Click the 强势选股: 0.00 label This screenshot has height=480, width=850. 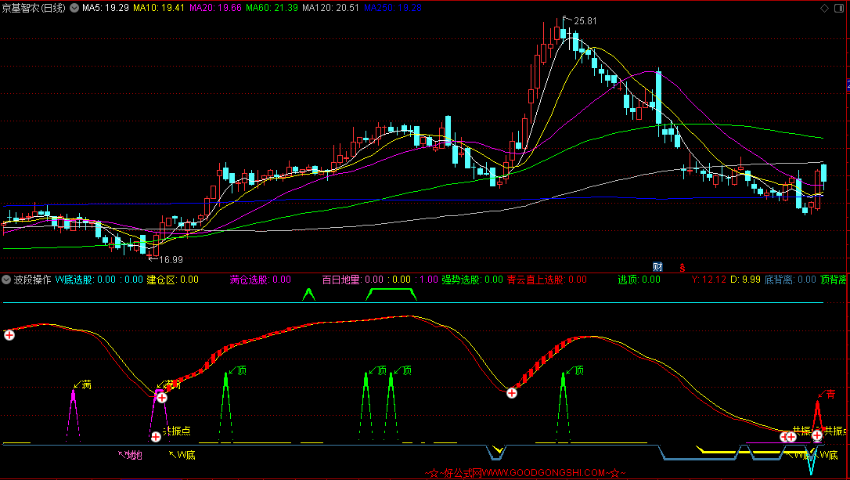(x=472, y=280)
